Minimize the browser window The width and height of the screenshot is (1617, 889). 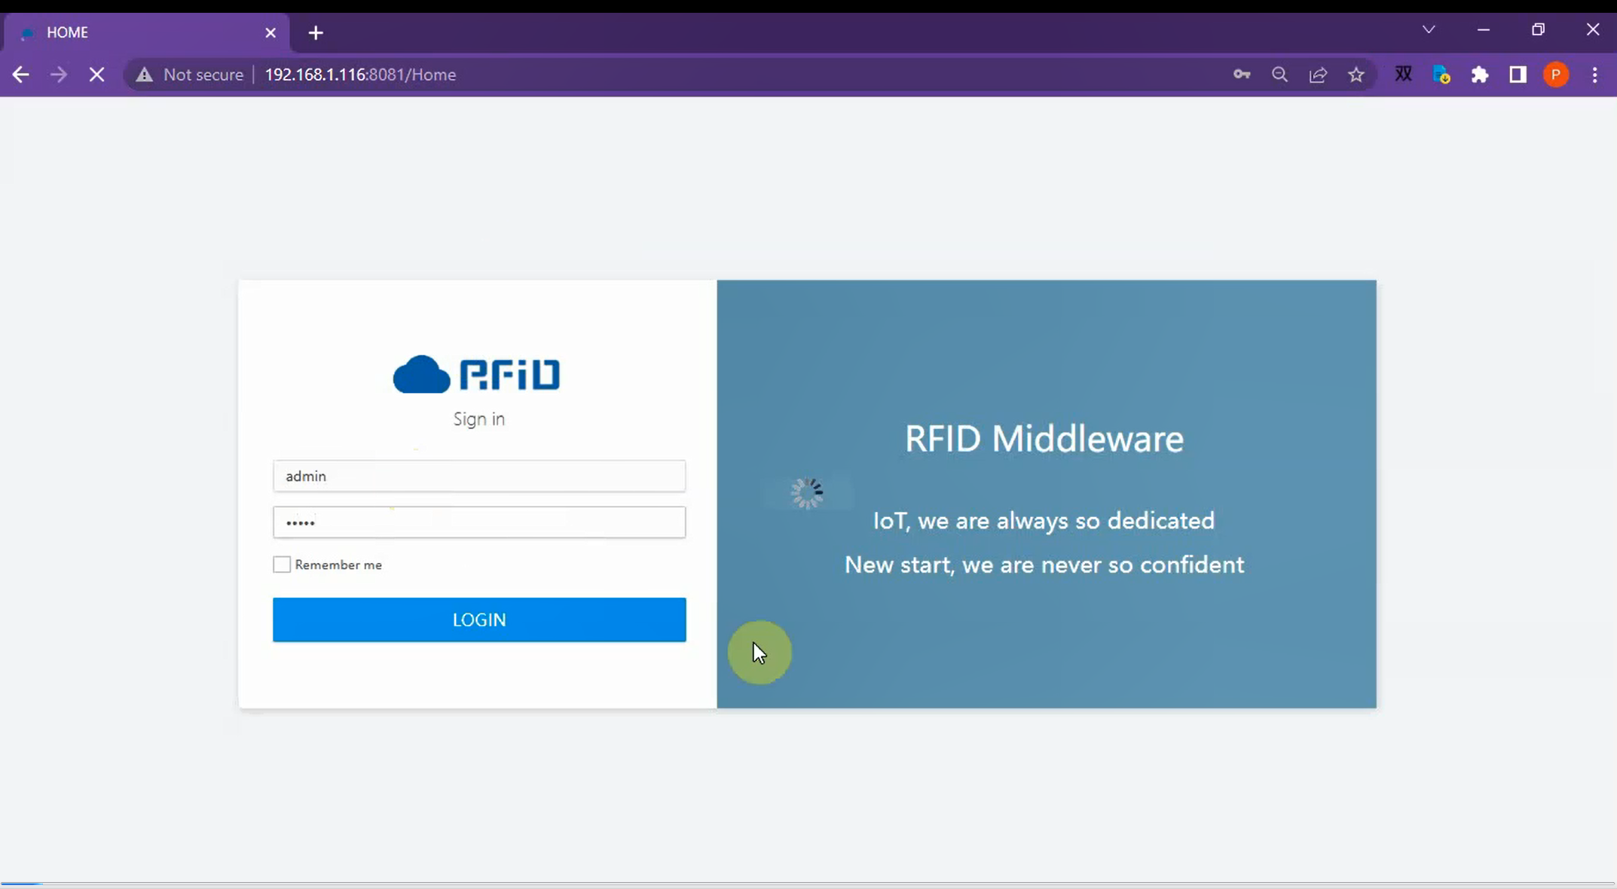pyautogui.click(x=1484, y=30)
